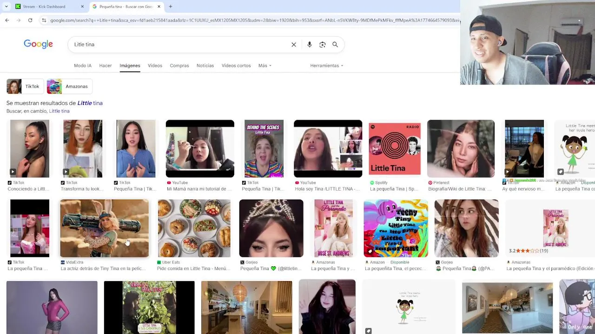Open Videos cortos tab

(236, 65)
